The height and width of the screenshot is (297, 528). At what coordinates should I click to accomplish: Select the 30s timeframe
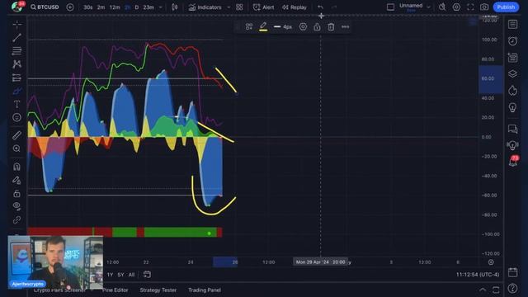point(88,7)
